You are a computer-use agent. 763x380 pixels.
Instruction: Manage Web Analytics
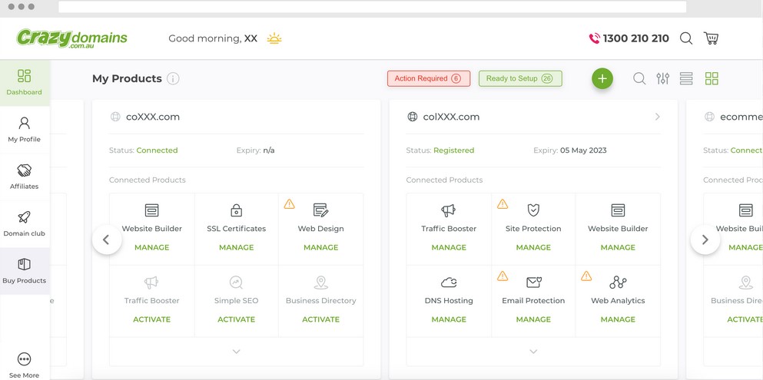[x=618, y=319]
